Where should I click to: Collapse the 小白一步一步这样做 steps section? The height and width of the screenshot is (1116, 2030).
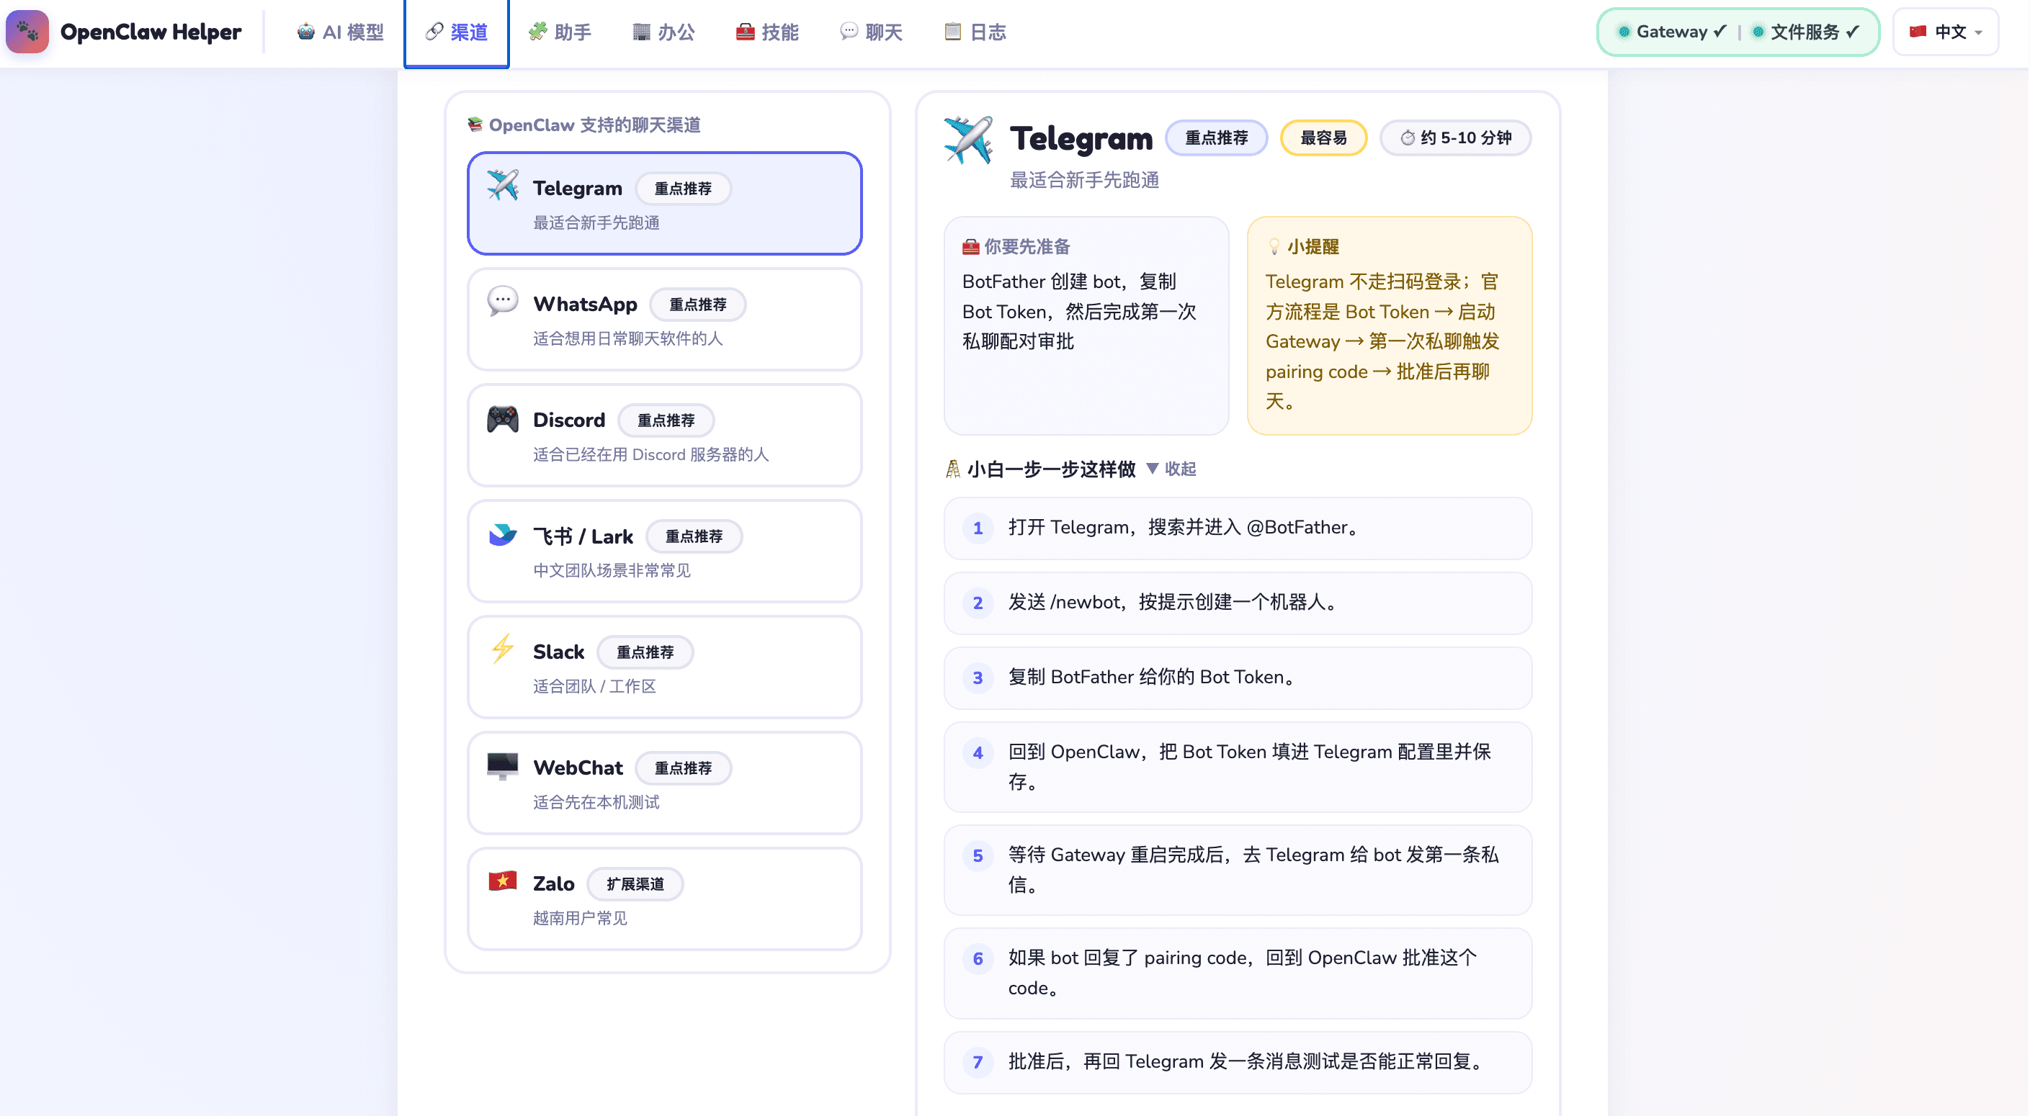[1173, 469]
